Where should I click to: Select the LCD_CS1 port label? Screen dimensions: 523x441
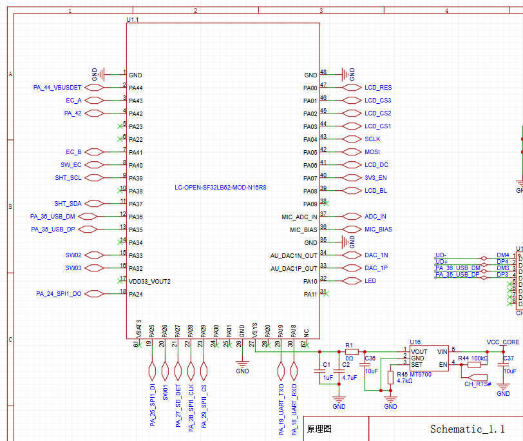[x=377, y=126]
